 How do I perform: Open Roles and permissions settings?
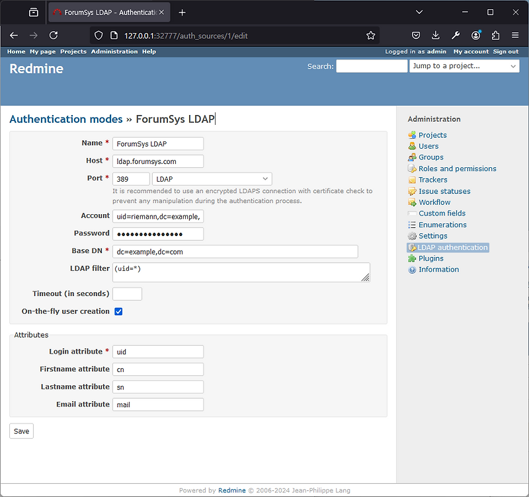pyautogui.click(x=411, y=169)
